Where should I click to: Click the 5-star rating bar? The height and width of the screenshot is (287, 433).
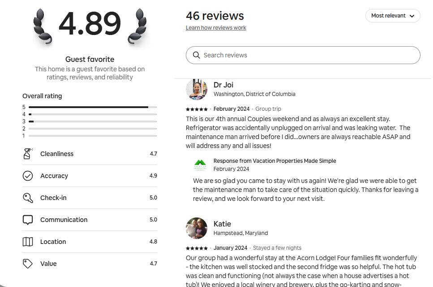tap(93, 107)
